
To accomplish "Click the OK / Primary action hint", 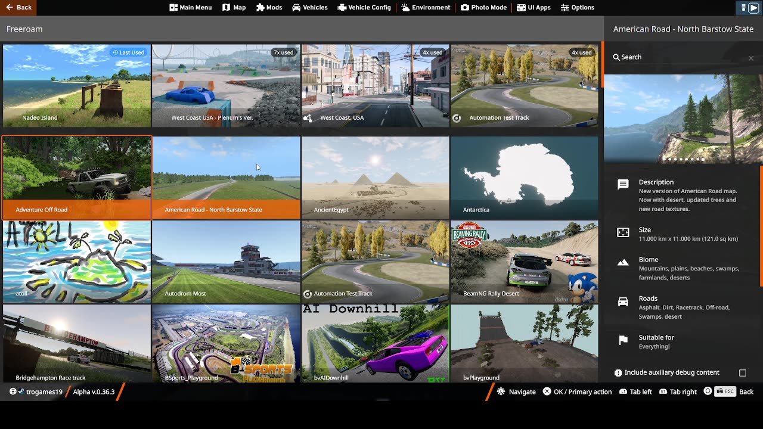I will [577, 392].
